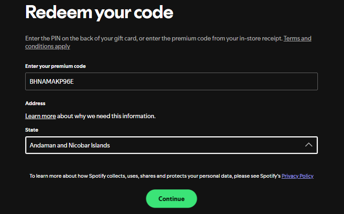The height and width of the screenshot is (214, 344).
Task: Focus the premium code input field
Action: 171,81
